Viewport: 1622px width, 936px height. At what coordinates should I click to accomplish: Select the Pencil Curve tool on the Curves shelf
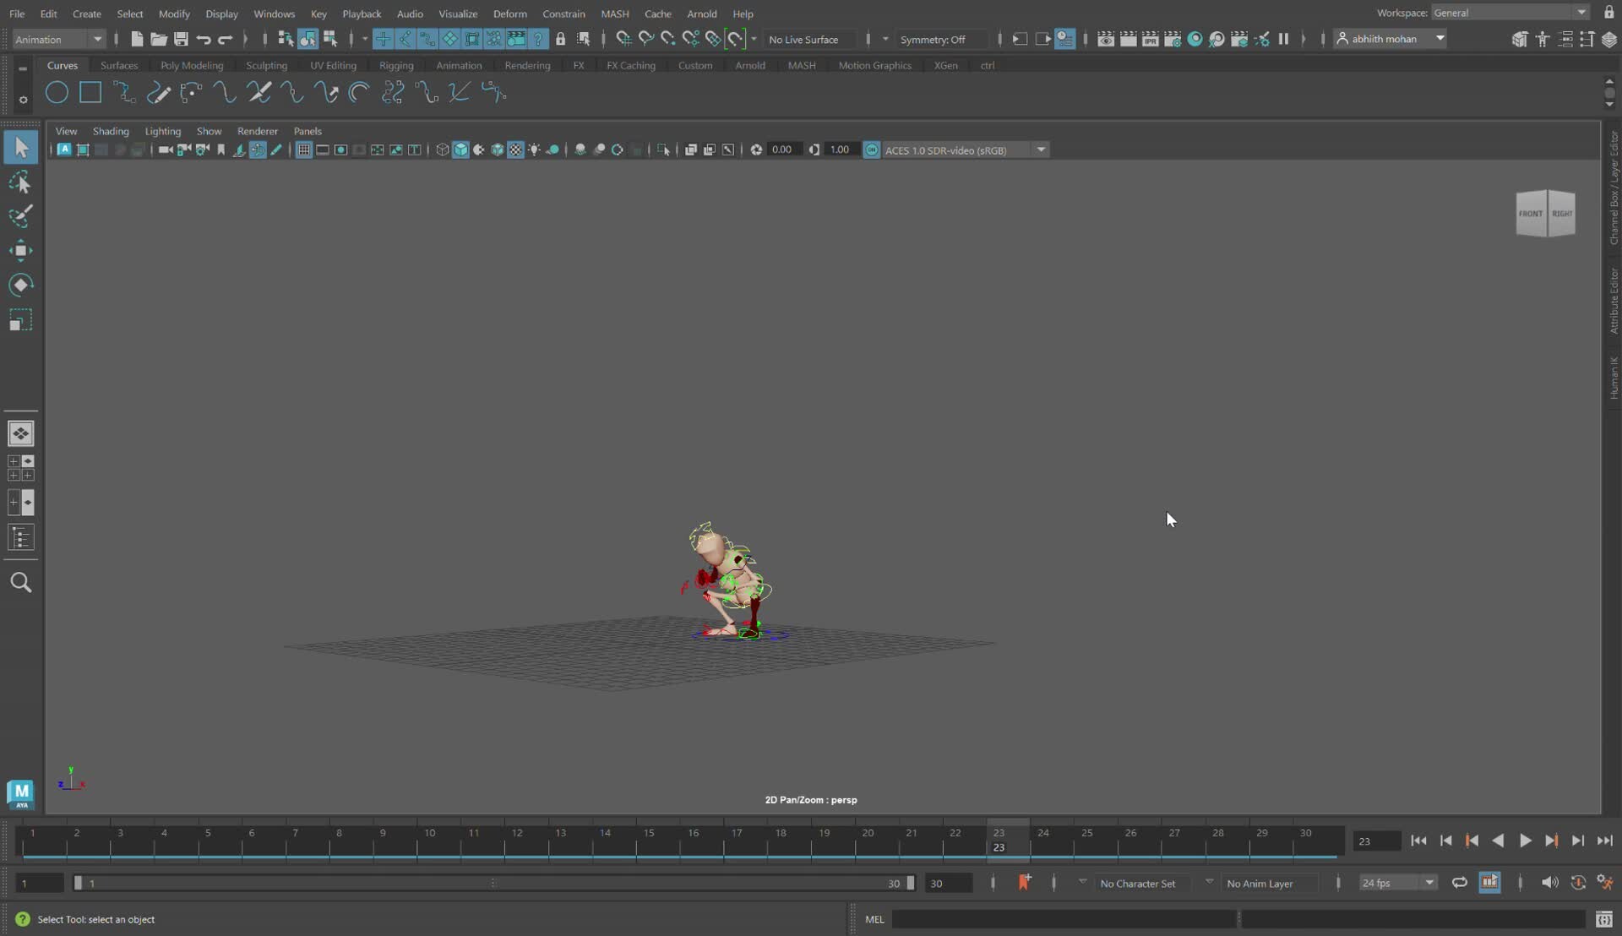tap(159, 92)
